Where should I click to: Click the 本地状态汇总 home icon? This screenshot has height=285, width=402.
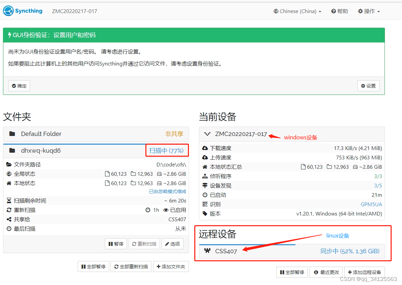pos(205,167)
